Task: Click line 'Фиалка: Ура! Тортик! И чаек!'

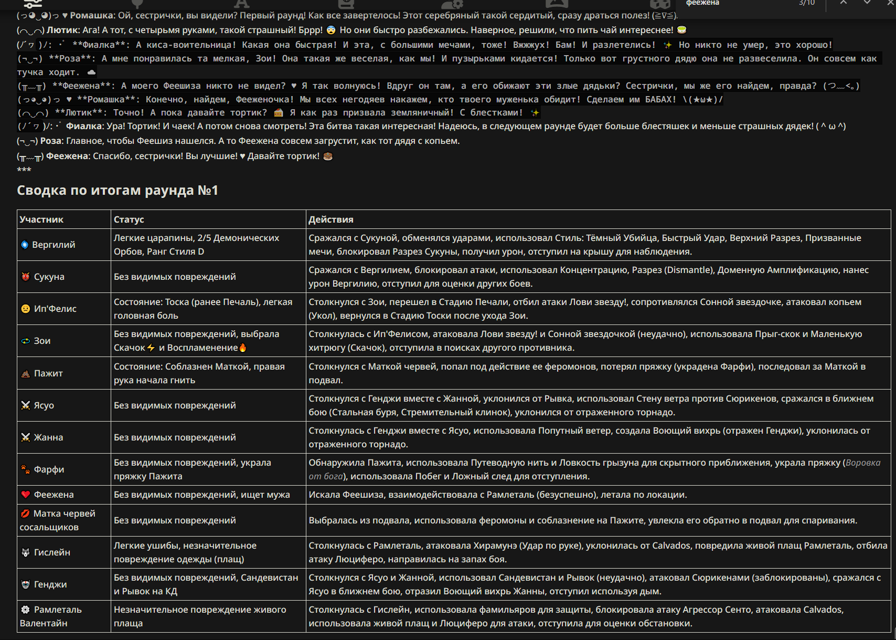Action: click(431, 126)
